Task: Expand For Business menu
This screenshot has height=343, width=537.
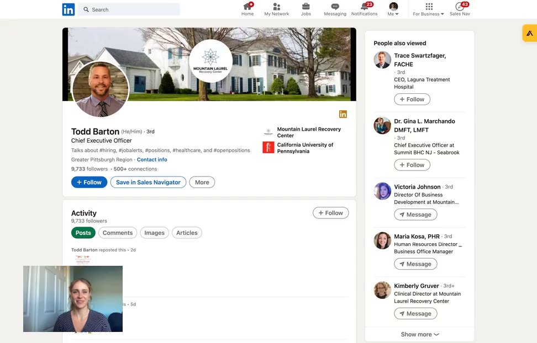Action: point(428,9)
